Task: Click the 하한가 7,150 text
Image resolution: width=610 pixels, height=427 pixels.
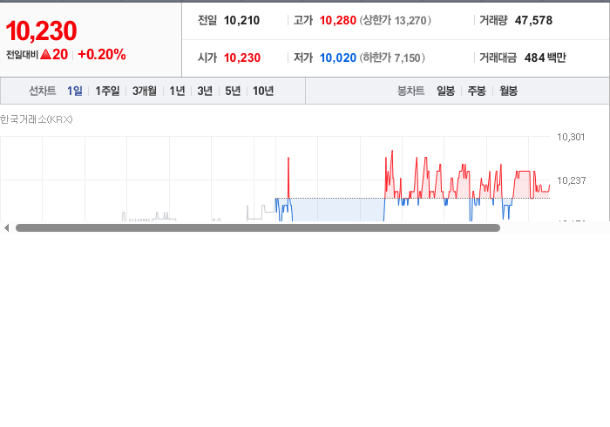Action: [x=392, y=58]
